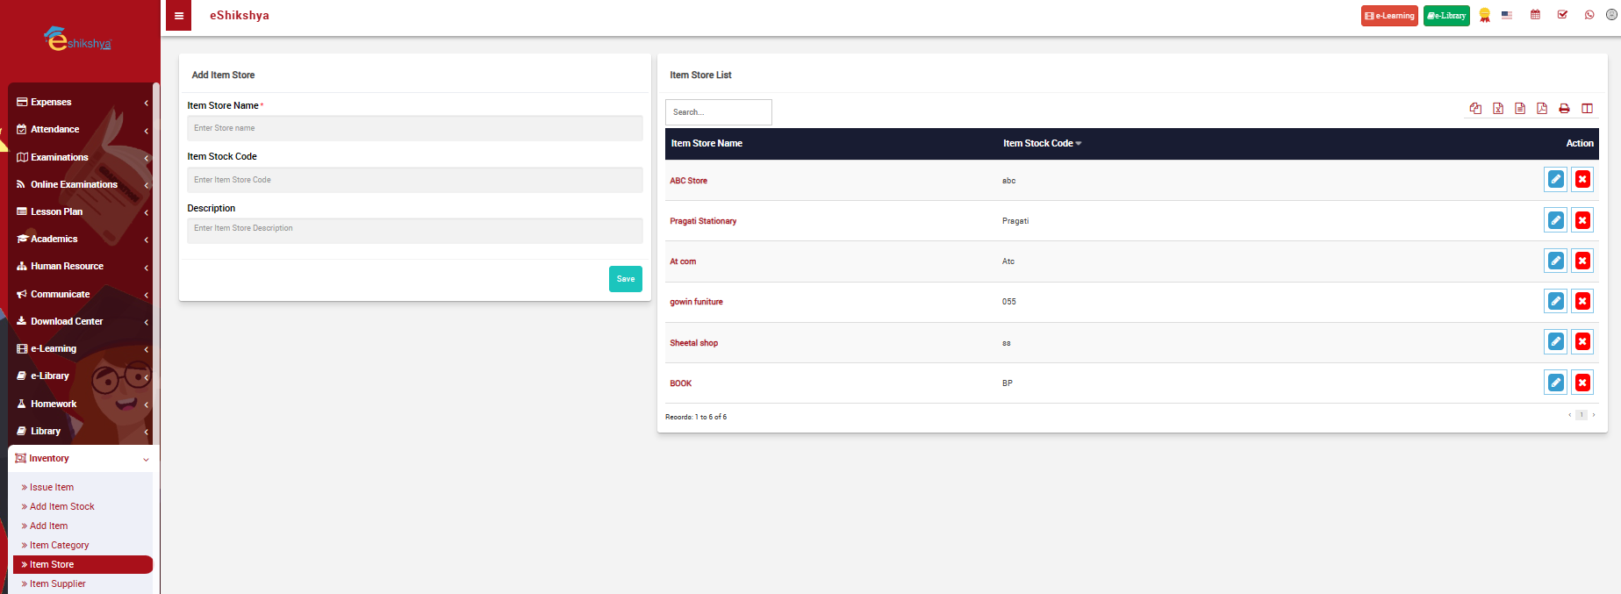
Task: Click the hamburger menu toggle button
Action: click(x=178, y=16)
